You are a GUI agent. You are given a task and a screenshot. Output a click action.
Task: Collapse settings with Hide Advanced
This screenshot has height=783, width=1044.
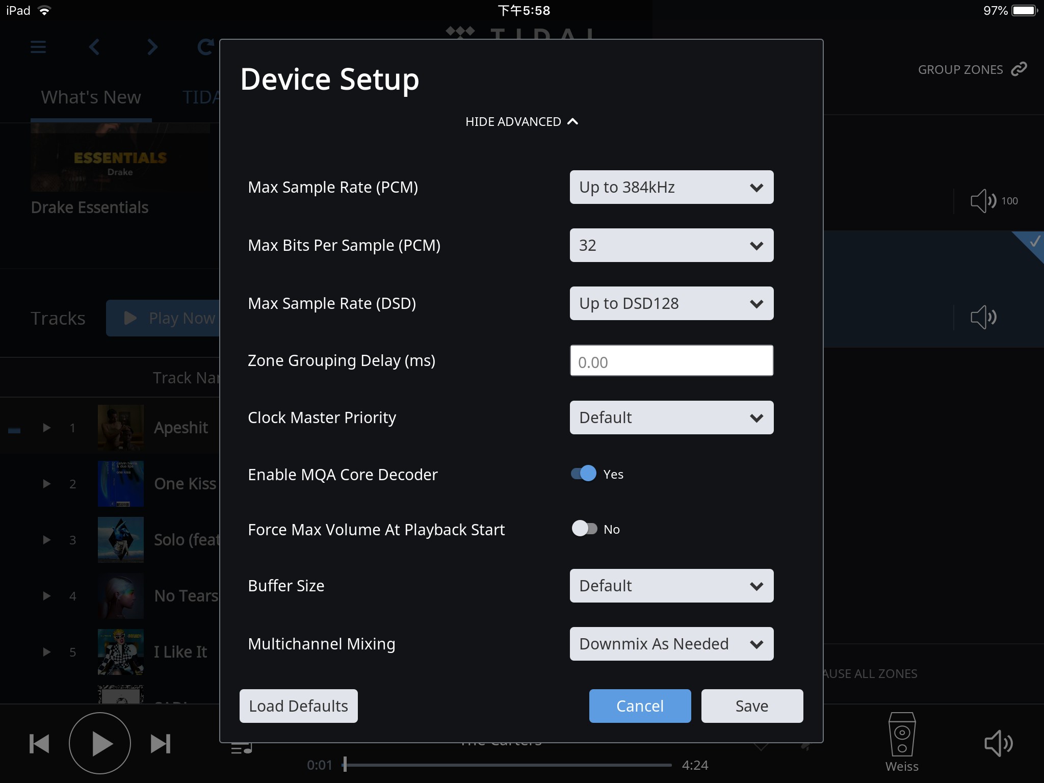coord(521,121)
